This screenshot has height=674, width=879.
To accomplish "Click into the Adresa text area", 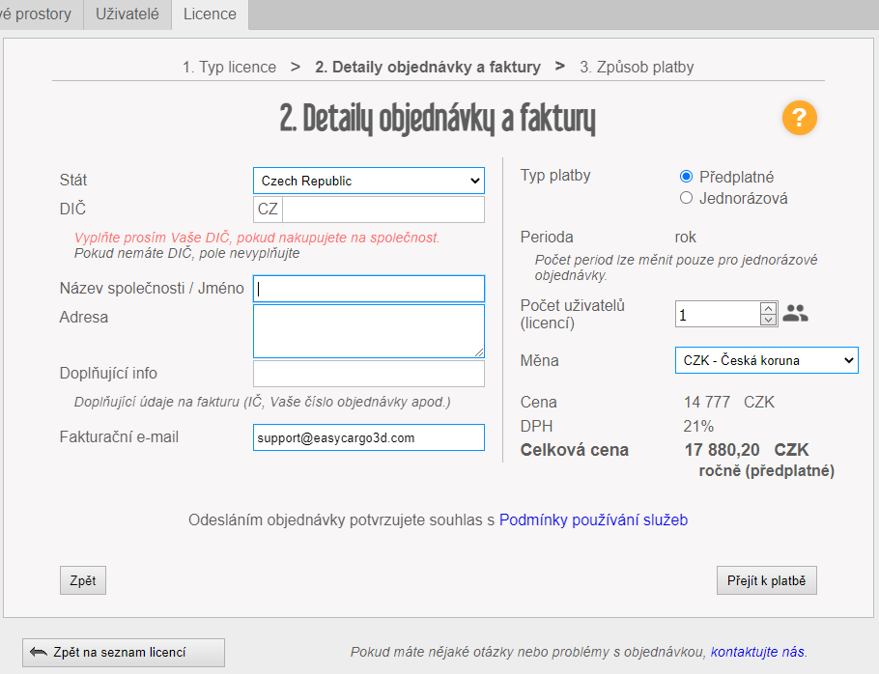I will 368,331.
